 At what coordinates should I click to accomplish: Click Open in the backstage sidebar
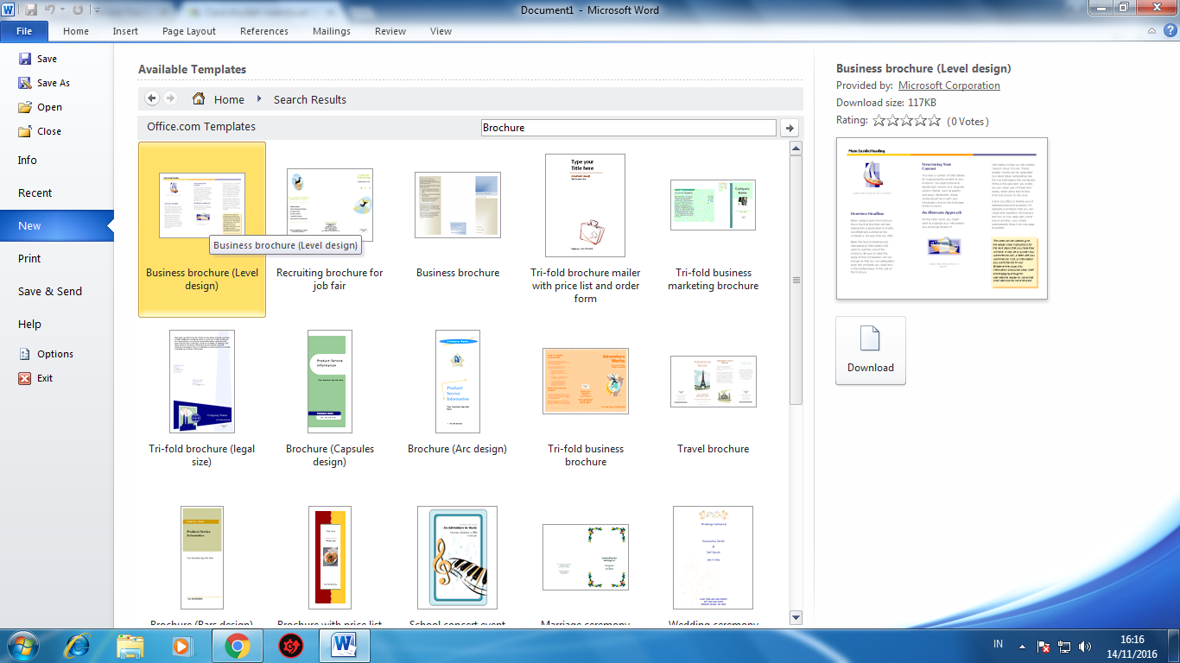(40, 107)
